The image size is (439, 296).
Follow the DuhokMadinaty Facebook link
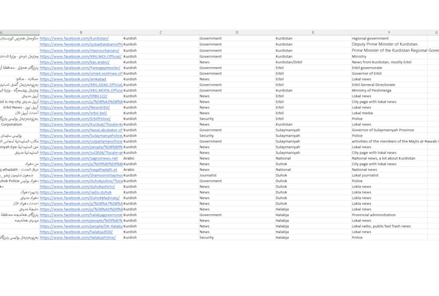coord(79,198)
